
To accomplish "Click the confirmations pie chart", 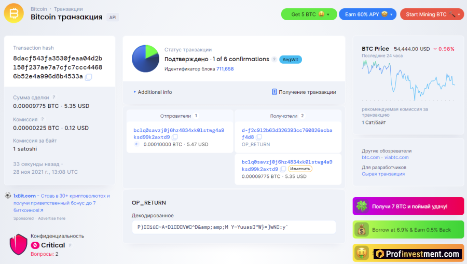I will pyautogui.click(x=146, y=59).
